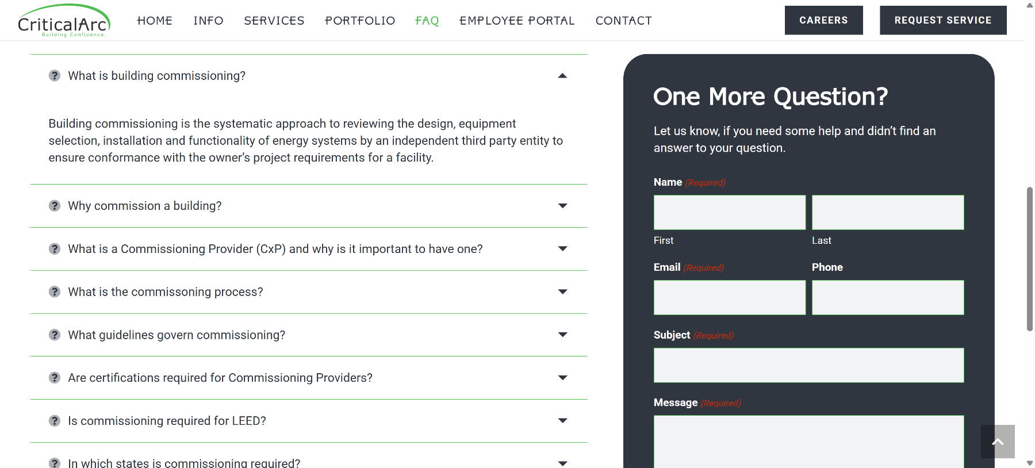Click the CriticalArc logo
Viewport: 1035px width, 468px height.
point(64,21)
